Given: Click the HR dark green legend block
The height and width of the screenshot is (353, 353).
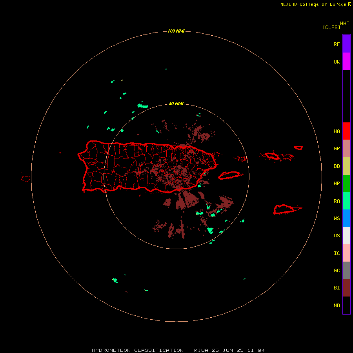Looking at the screenshot, I should [x=346, y=184].
